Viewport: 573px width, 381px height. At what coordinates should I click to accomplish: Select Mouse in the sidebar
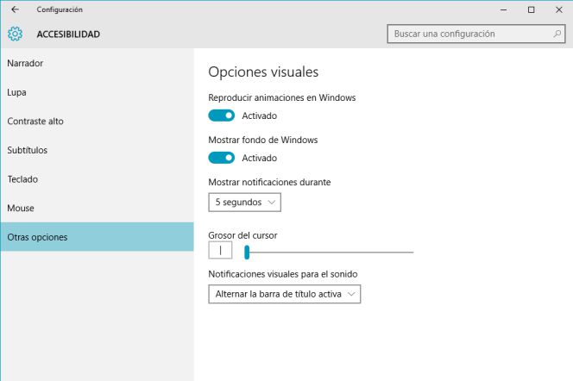point(97,208)
